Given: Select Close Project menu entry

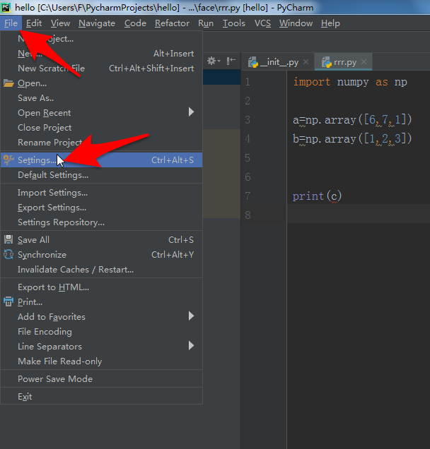Looking at the screenshot, I should [102, 128].
